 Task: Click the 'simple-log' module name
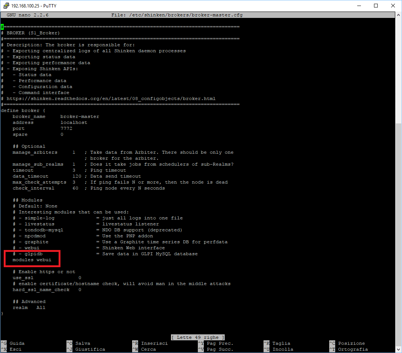(x=40, y=218)
